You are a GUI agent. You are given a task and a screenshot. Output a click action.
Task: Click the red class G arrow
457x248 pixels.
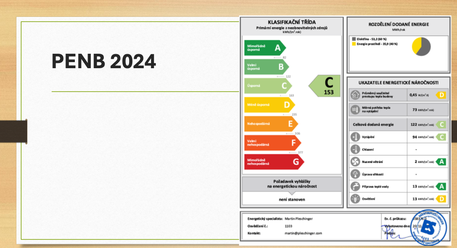[274, 162]
